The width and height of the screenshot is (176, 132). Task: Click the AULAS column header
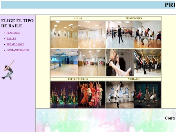[x=78, y=18]
